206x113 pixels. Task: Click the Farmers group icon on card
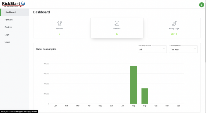point(60,23)
